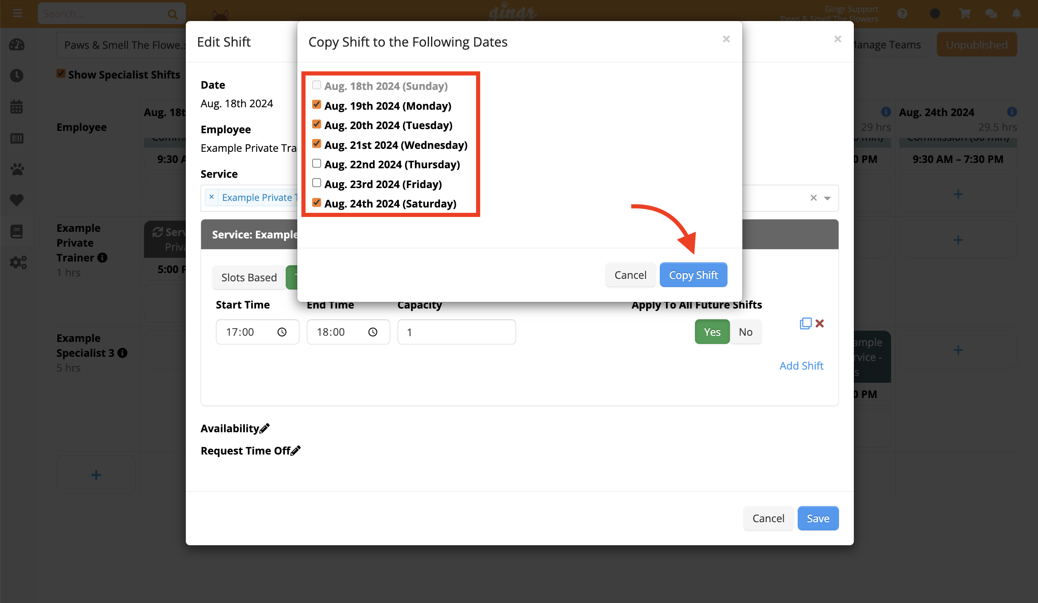Screen dimensions: 1038x603
Task: Click inside the Capacity input field
Action: pos(456,332)
